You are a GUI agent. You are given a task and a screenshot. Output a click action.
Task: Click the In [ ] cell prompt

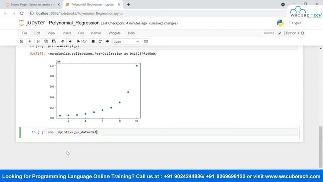[x=38, y=132]
